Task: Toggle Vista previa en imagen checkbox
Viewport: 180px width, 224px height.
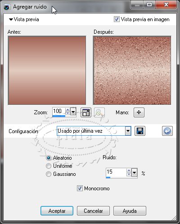Action: point(117,19)
